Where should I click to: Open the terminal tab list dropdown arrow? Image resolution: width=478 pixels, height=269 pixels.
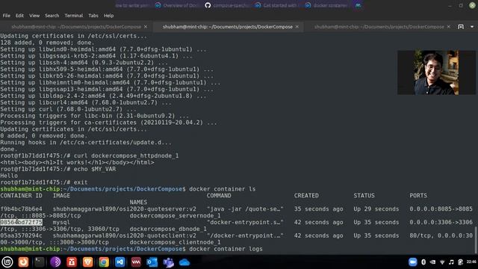[x=472, y=27]
